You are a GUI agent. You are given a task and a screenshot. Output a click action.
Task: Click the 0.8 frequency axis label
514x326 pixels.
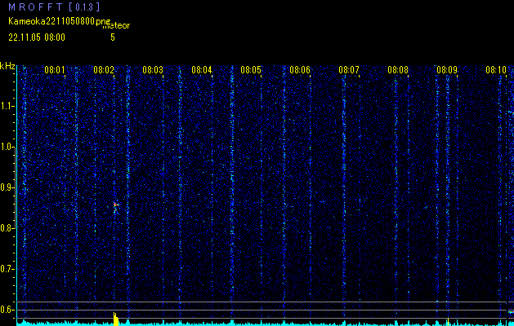7,228
